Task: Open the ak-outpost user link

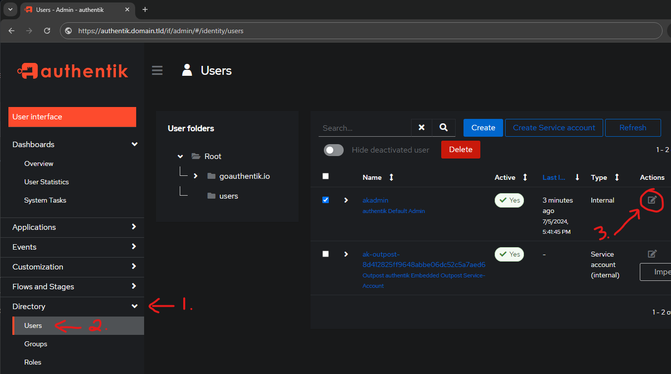Action: (424, 259)
